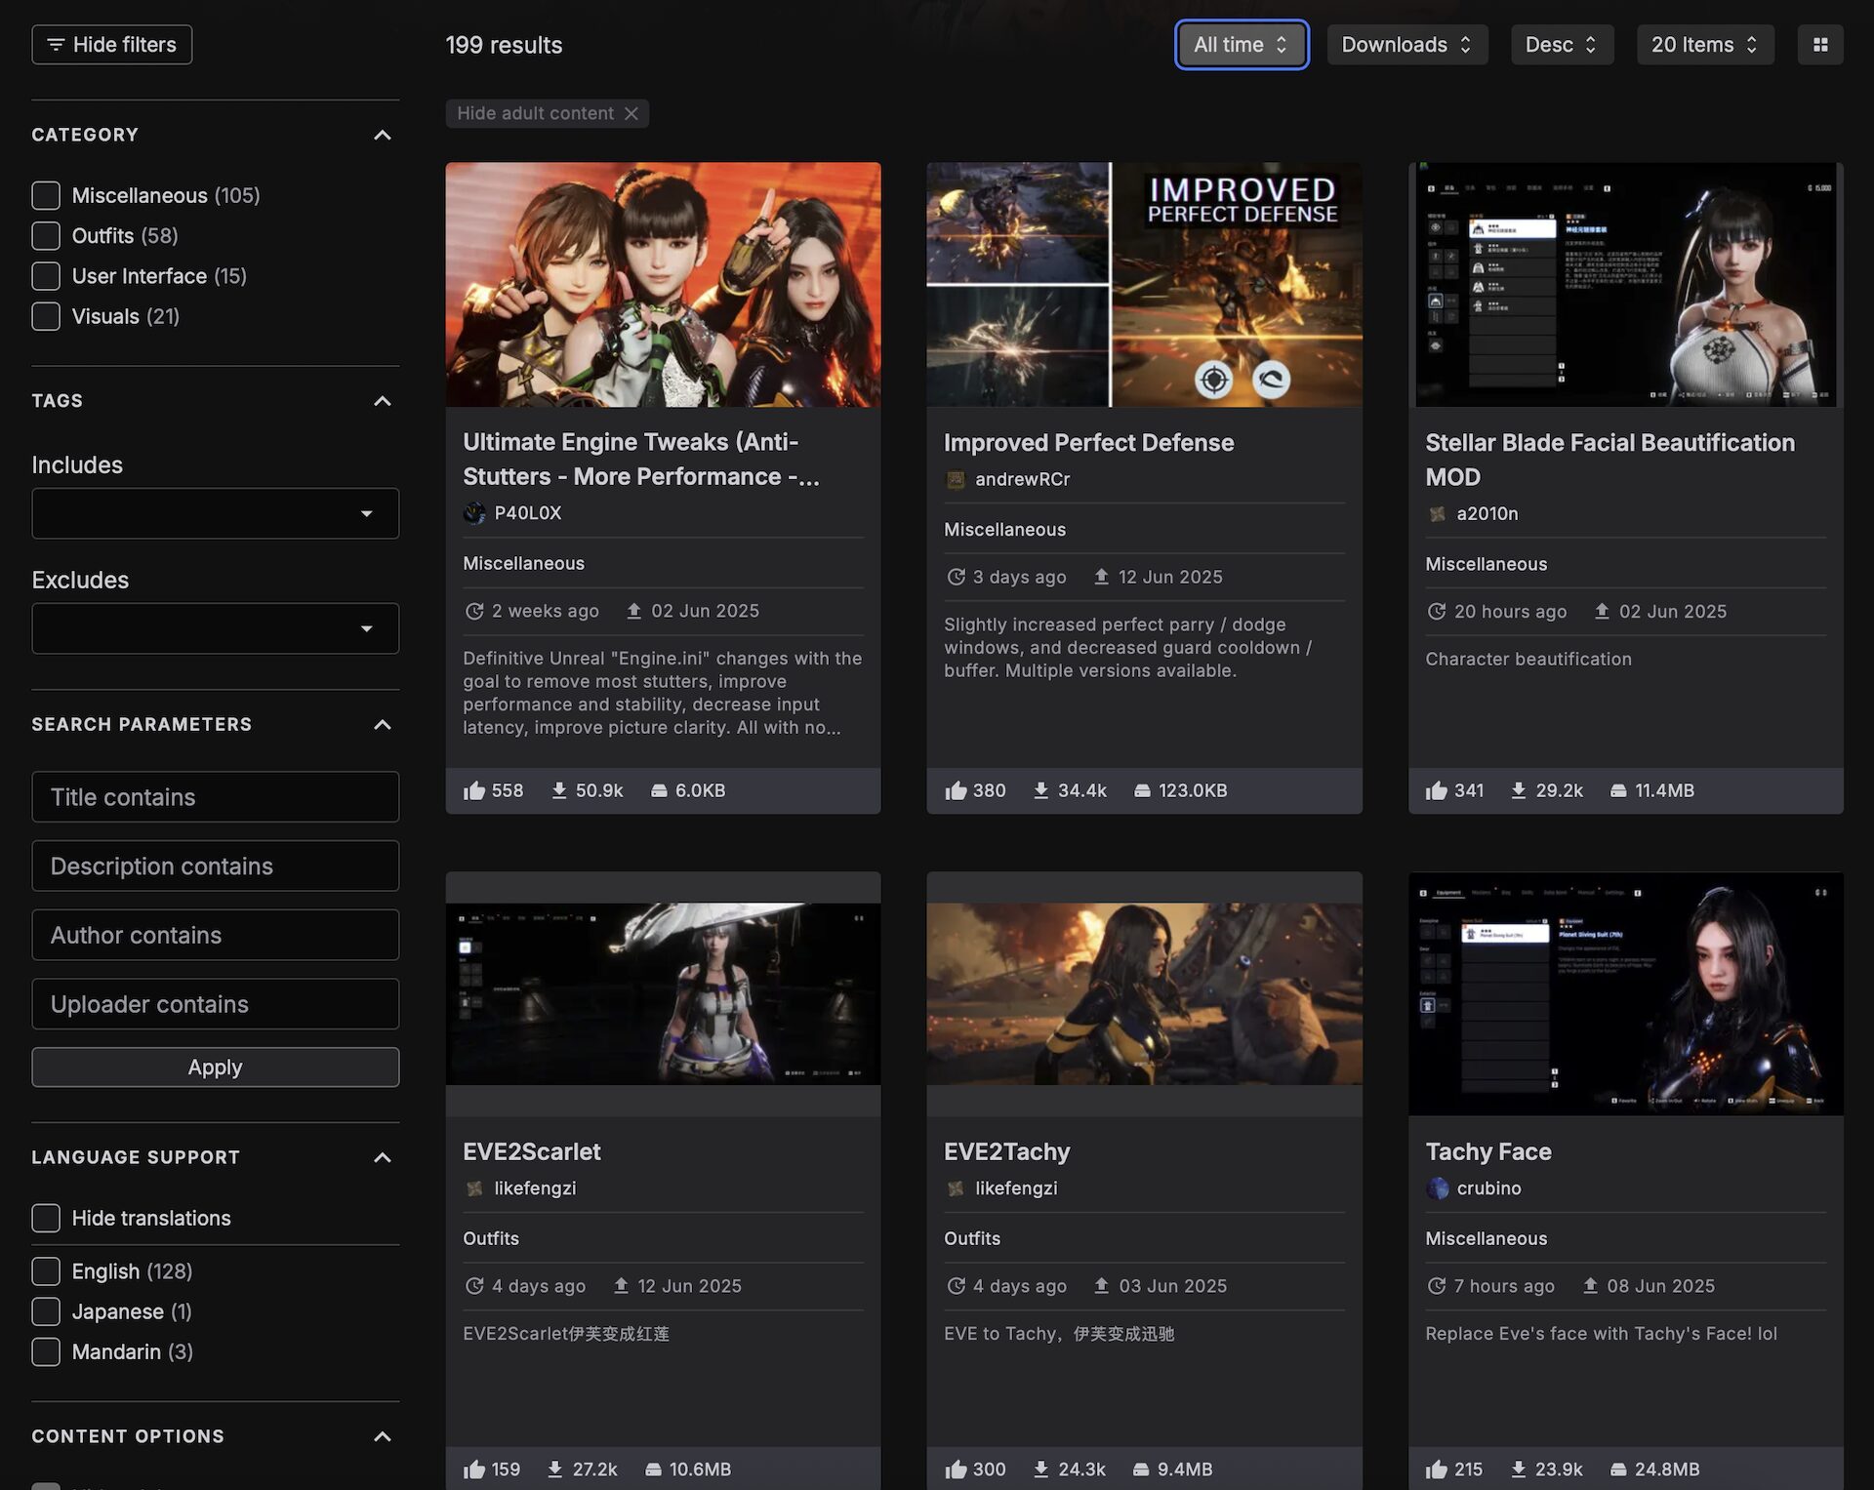Open the Downloads sort dropdown

tap(1406, 45)
